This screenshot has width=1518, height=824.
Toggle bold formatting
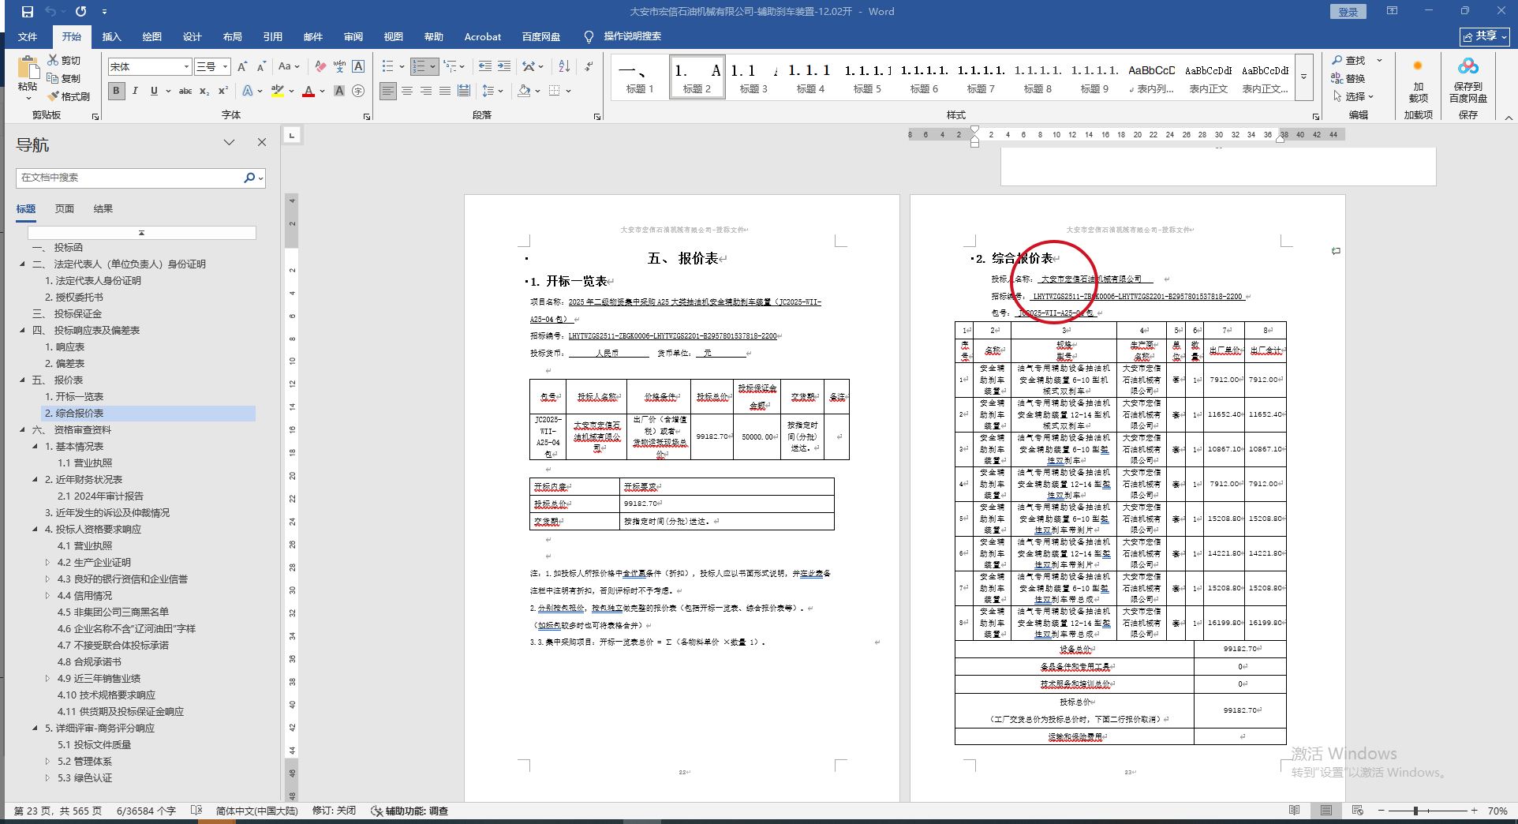116,91
